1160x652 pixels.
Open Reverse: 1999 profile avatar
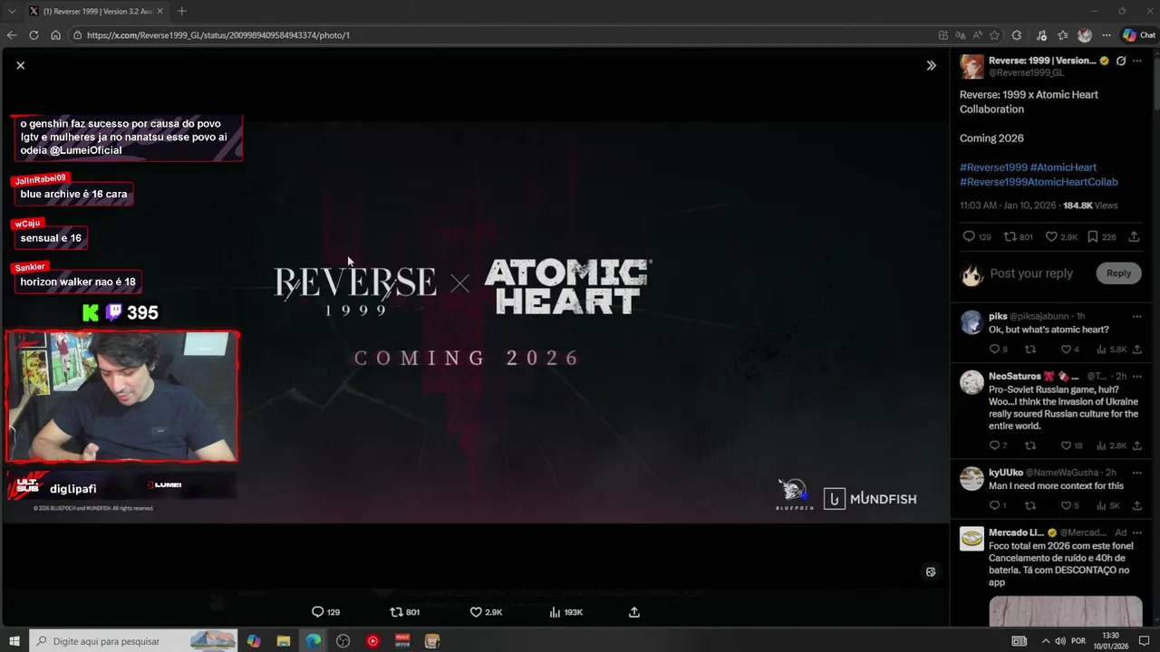(971, 66)
